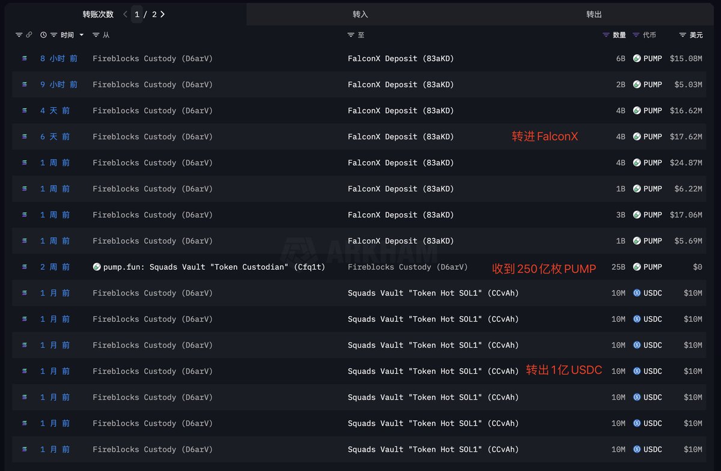Click the Solana icon in the $5.03M row
Screen dimensions: 721x471
click(25, 85)
